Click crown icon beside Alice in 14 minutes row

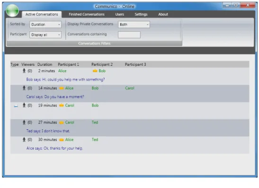pyautogui.click(x=62, y=88)
